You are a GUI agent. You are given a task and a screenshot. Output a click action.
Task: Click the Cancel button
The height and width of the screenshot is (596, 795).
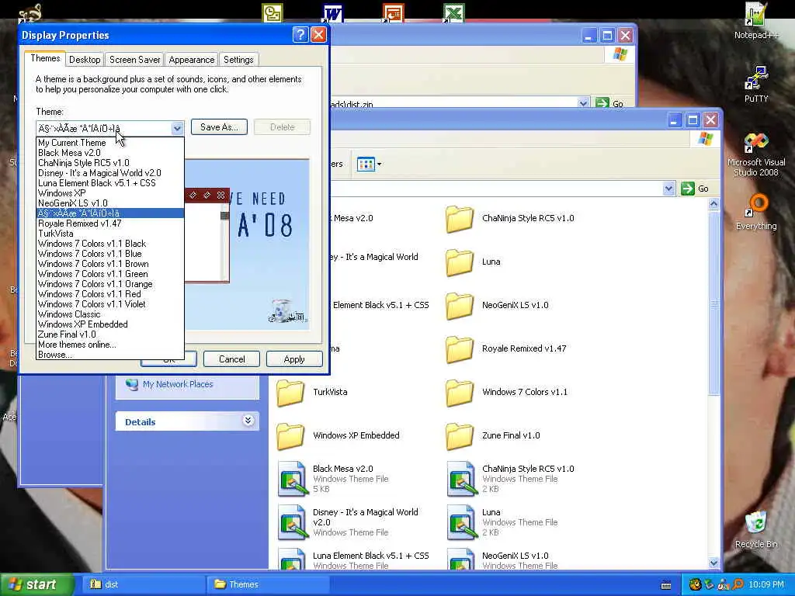click(231, 359)
